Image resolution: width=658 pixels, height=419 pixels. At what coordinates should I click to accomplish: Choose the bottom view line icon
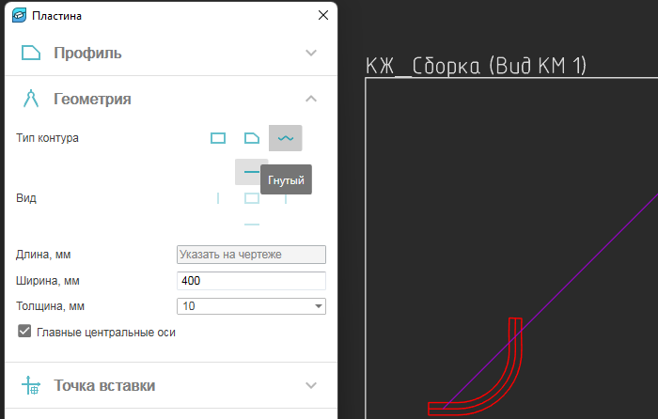coord(252,225)
